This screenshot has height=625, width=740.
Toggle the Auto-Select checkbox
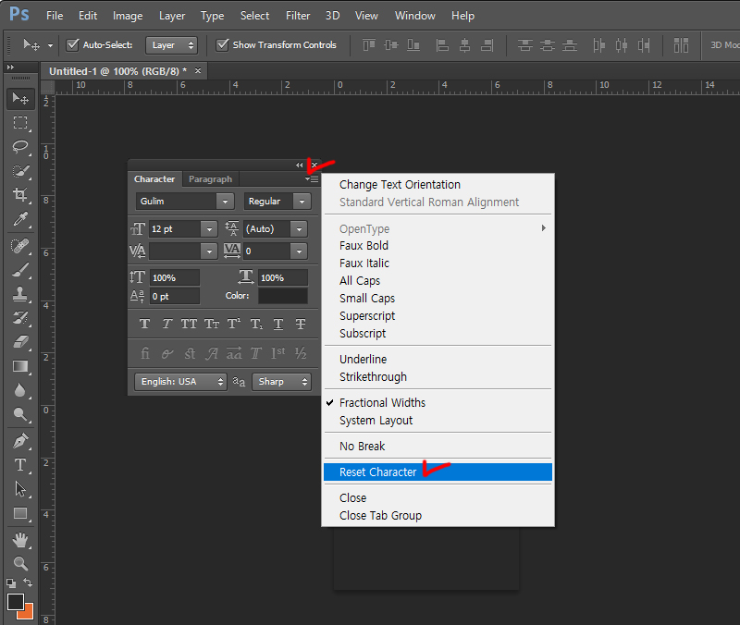(72, 44)
